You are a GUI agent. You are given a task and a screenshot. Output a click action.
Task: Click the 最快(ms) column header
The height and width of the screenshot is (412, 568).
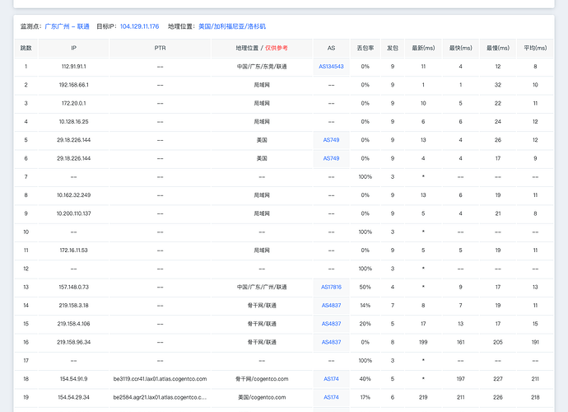point(460,48)
